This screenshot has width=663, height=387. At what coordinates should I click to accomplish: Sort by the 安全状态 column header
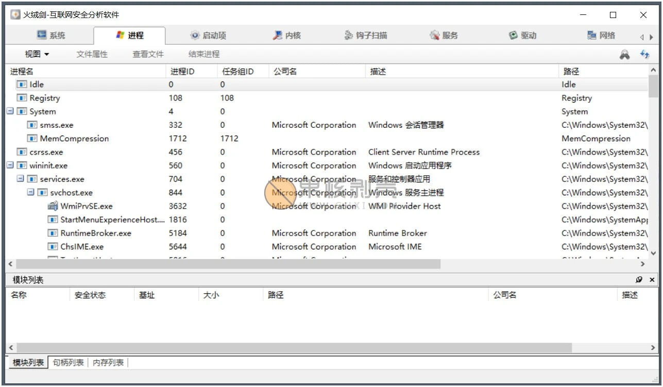pyautogui.click(x=101, y=295)
